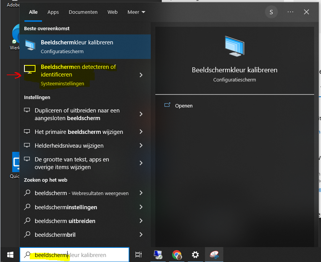Switch to the Apps tab
The width and height of the screenshot is (321, 262).
point(53,12)
